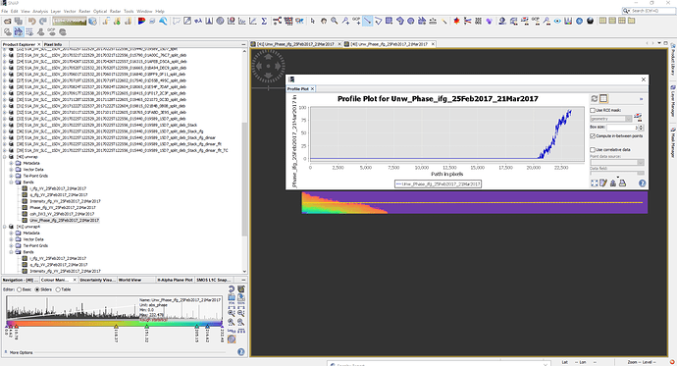This screenshot has width=677, height=366.
Task: Open the RGB image window icon
Action: click(141, 21)
